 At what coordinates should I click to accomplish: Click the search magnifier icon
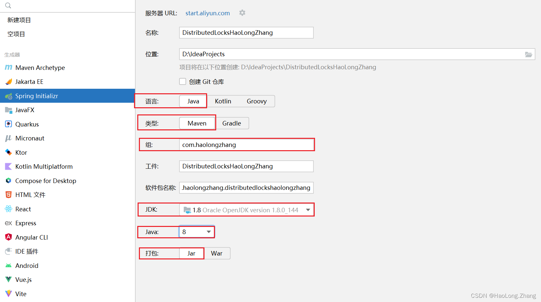pyautogui.click(x=8, y=6)
